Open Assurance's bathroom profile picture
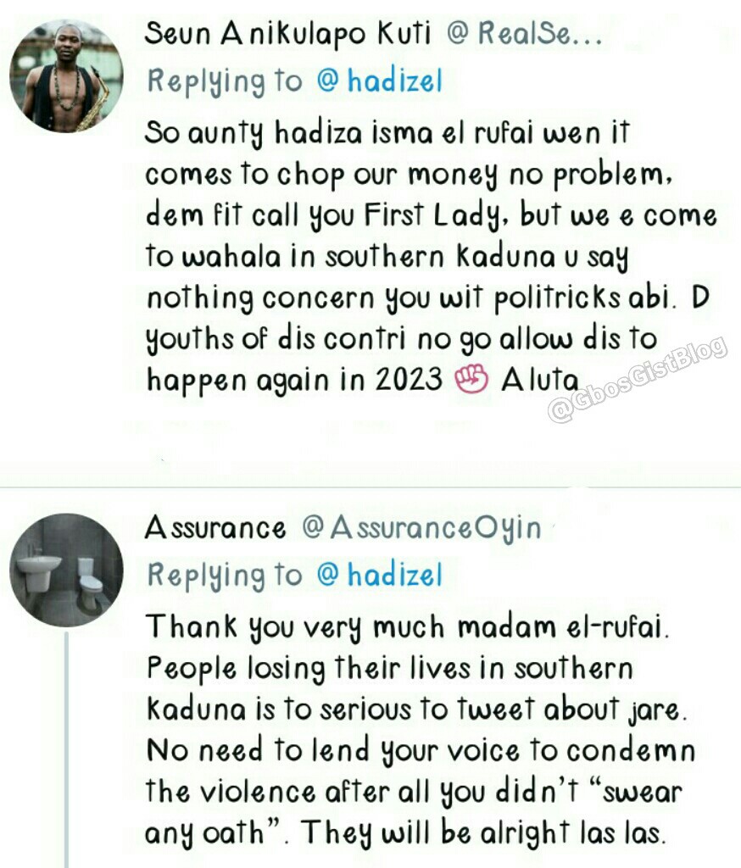Image resolution: width=741 pixels, height=868 pixels. [x=66, y=570]
